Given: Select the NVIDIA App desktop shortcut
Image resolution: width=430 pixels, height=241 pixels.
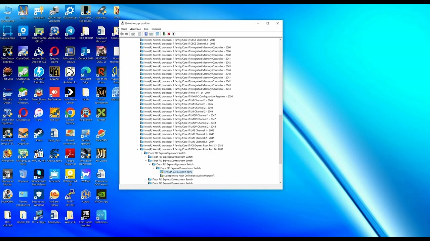Looking at the screenshot, I should [101, 196].
